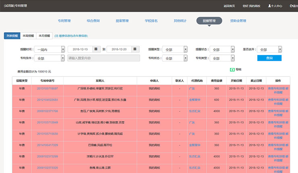Image resolution: width=298 pixels, height=173 pixels.
Task: Click the 金辉普华 agency link in second row
Action: (195, 100)
